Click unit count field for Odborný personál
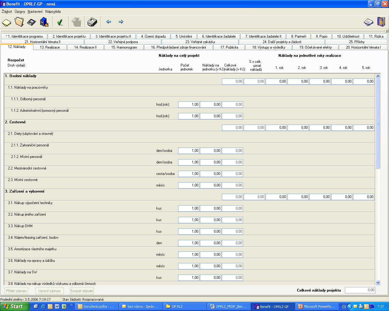The width and height of the screenshot is (389, 311). 189,104
